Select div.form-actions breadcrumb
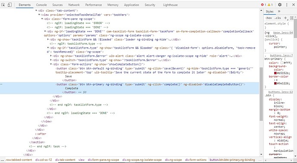This screenshot has width=297, height=163. (x=196, y=160)
